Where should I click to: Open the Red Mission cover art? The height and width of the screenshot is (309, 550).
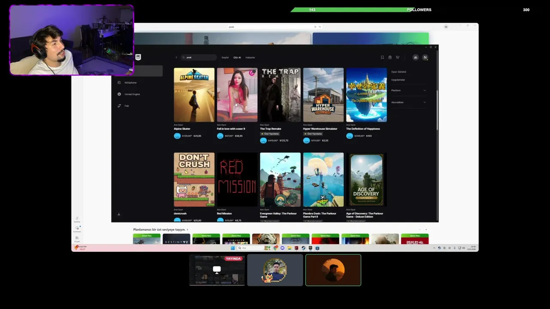click(x=237, y=179)
